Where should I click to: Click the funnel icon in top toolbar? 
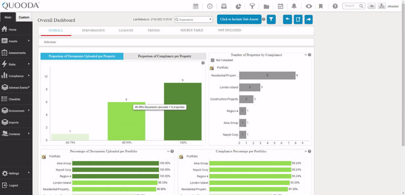[252, 6]
